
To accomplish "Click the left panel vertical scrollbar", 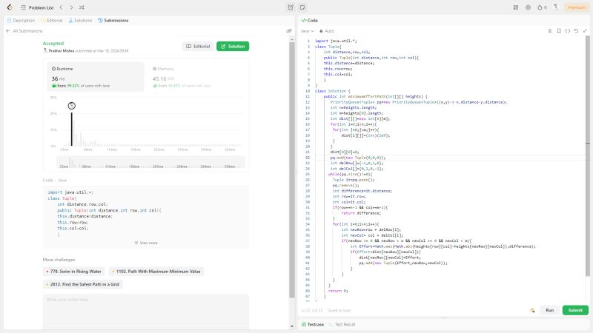I will tap(291, 170).
